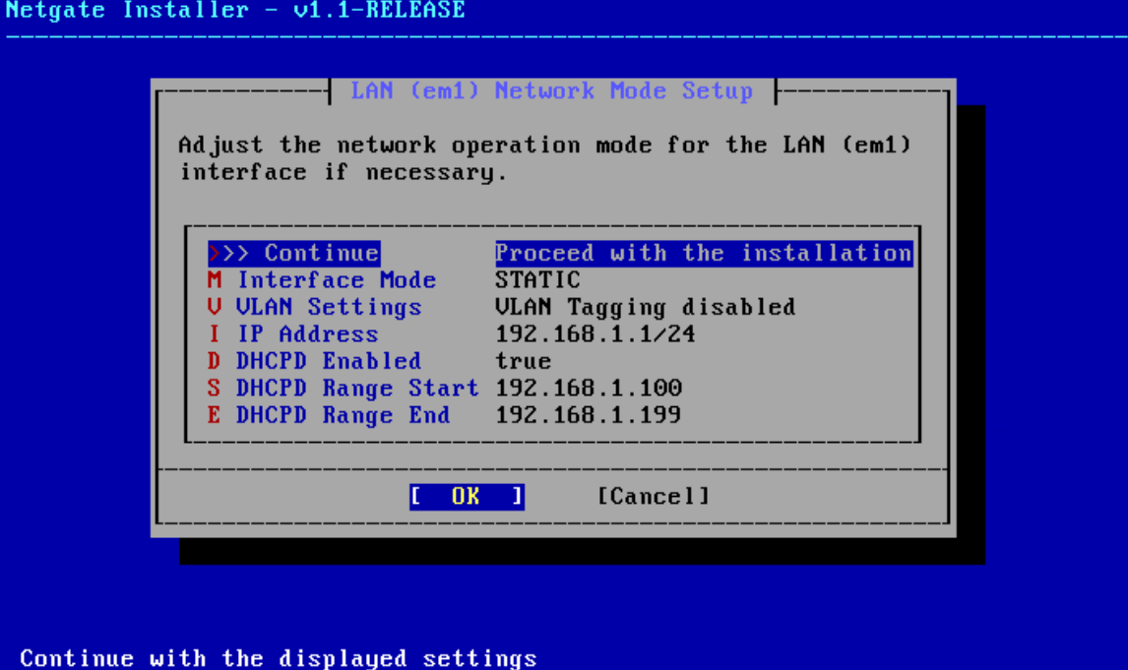Click the 'LAN (em1) Network Mode Setup' title

(552, 91)
